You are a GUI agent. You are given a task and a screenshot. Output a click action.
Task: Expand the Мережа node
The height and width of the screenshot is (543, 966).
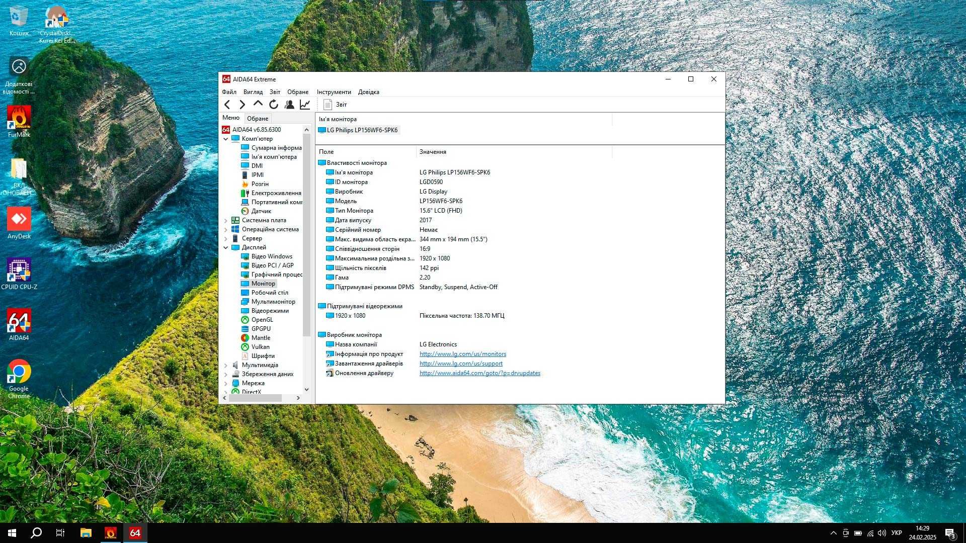226,383
